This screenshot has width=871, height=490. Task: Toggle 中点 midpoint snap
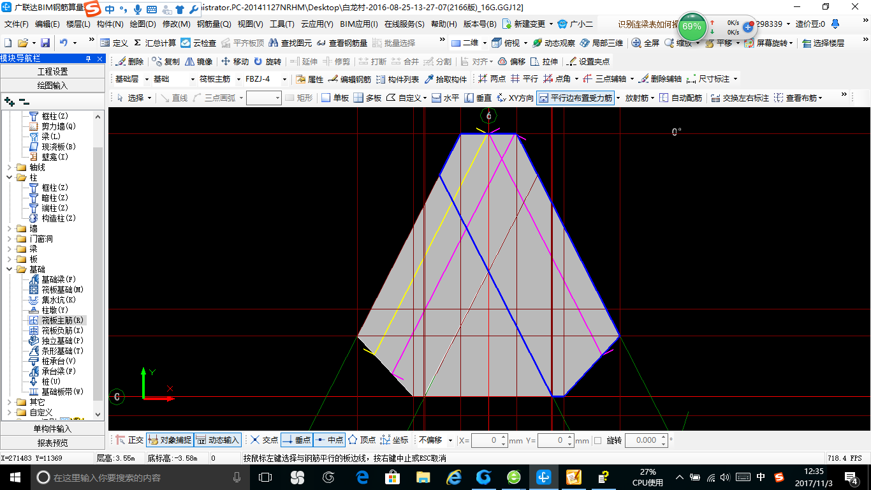(330, 440)
